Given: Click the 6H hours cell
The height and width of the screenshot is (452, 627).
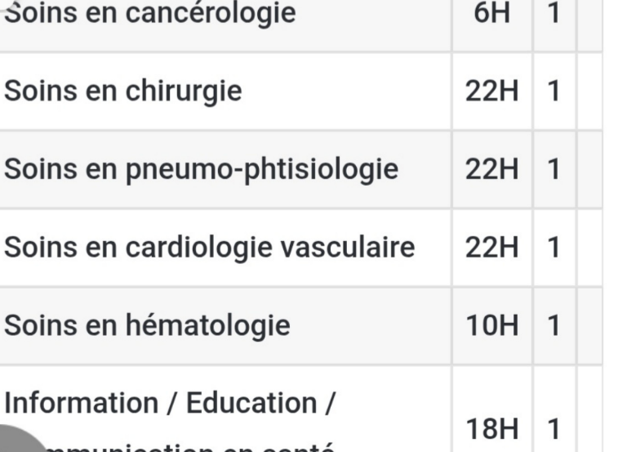Looking at the screenshot, I should tap(491, 13).
